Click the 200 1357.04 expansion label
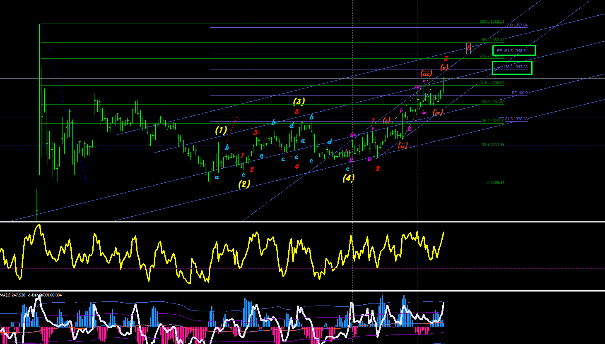The image size is (605, 344). point(517,25)
